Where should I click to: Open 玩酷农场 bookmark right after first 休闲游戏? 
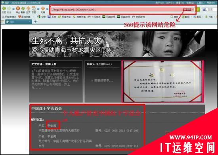pyautogui.click(x=109, y=17)
